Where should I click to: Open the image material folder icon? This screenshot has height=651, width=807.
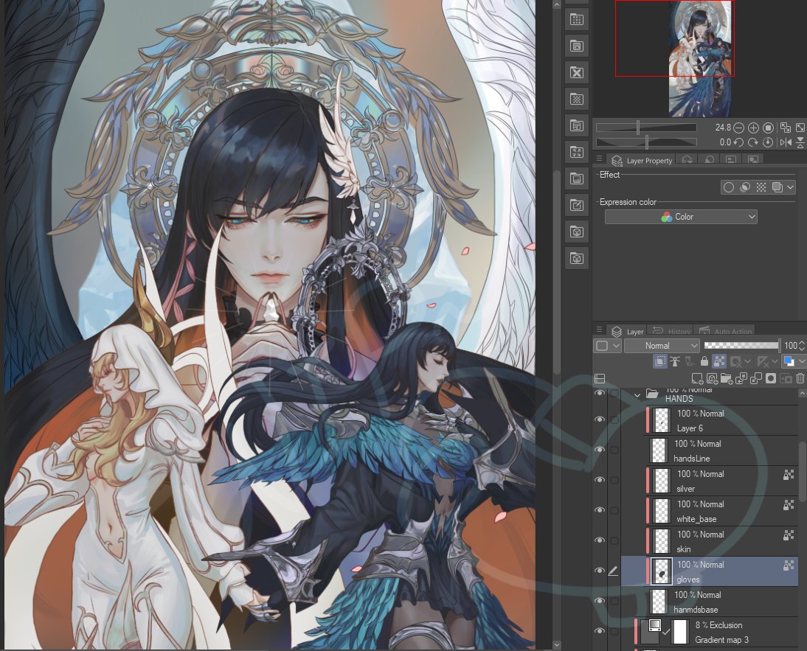click(x=576, y=179)
